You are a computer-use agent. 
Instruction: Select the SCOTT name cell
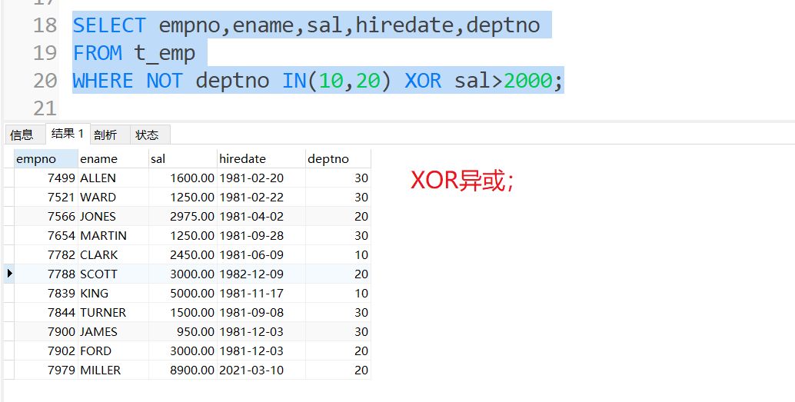[113, 274]
